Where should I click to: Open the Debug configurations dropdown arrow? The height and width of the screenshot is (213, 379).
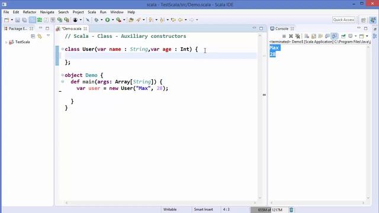click(101, 20)
